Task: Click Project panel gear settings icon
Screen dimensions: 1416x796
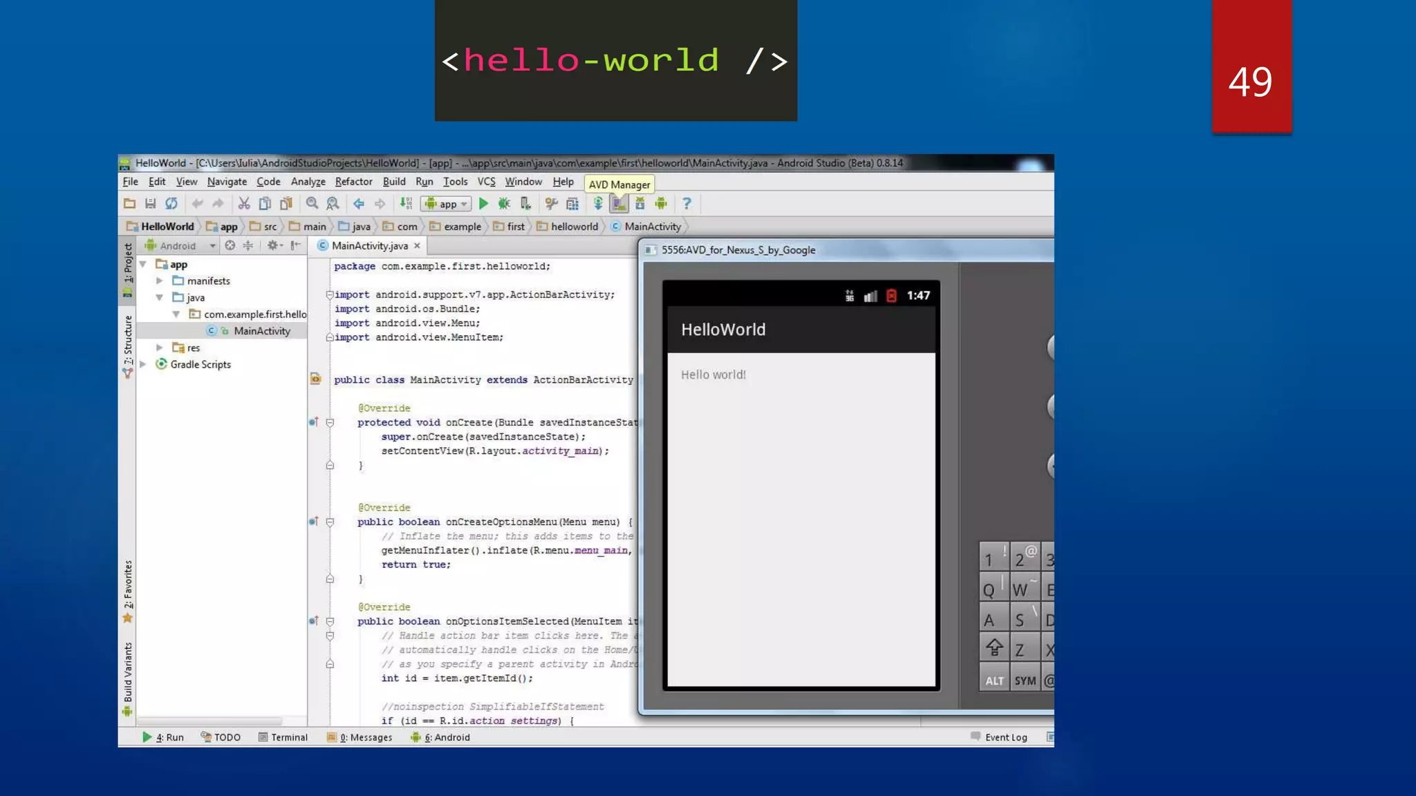Action: tap(272, 246)
